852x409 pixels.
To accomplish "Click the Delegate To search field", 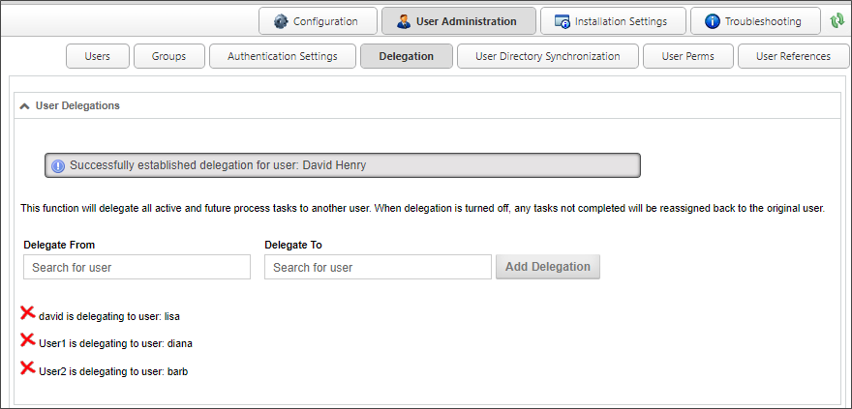I will pos(378,267).
